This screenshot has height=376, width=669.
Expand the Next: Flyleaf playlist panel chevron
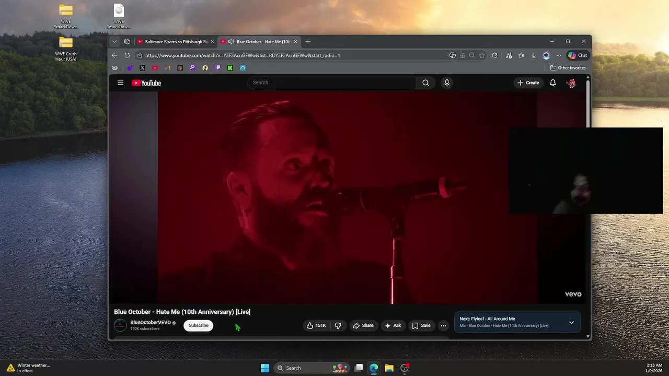coord(571,323)
